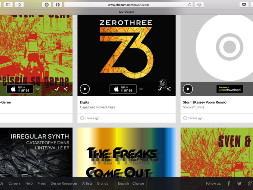
Task: Share the Digits track
Action: click(x=169, y=89)
